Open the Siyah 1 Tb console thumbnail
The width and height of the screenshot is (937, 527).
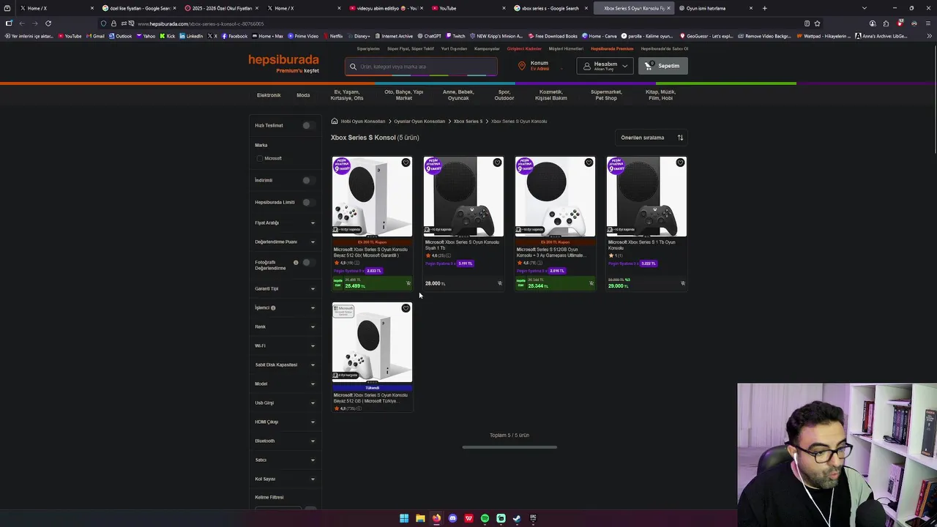463,196
